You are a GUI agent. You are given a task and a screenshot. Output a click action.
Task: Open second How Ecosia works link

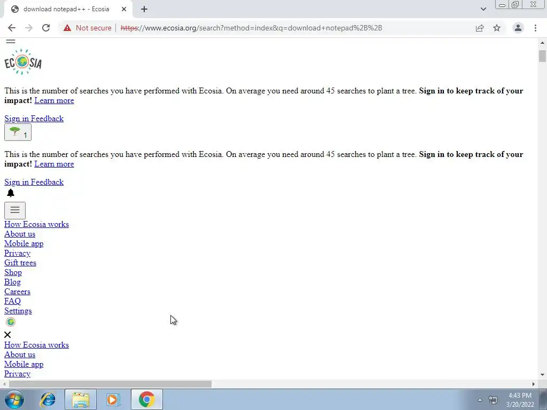(x=36, y=345)
